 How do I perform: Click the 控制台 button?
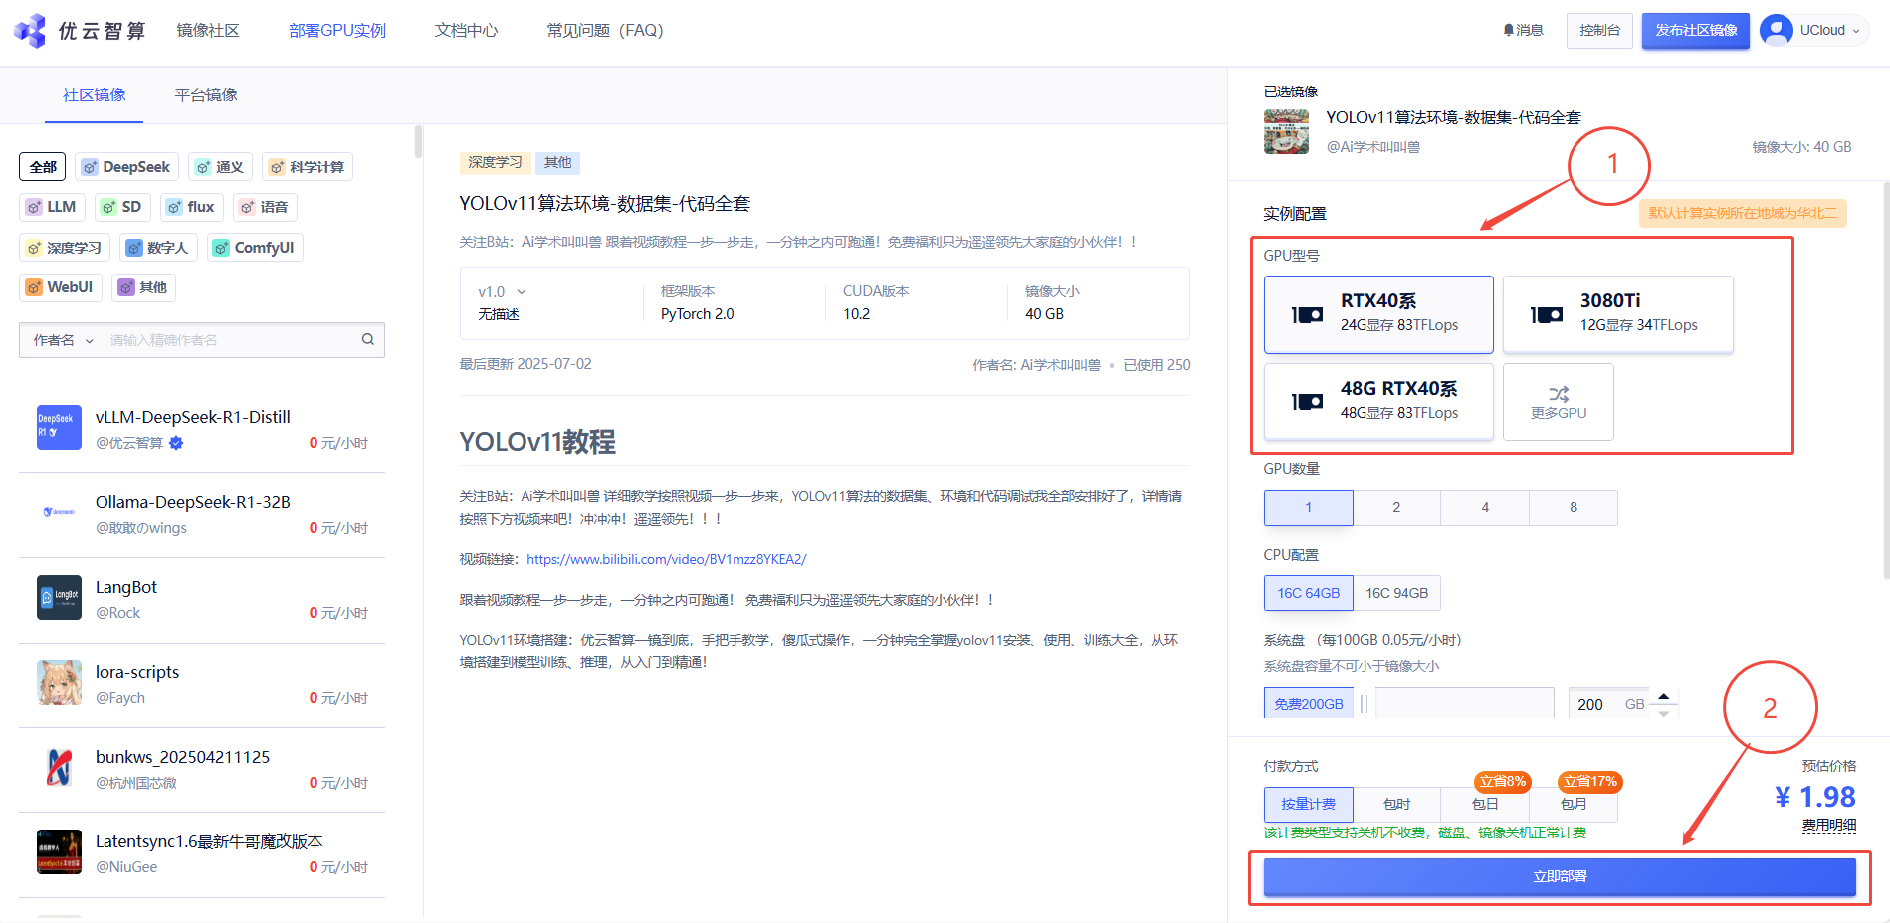[x=1599, y=30]
